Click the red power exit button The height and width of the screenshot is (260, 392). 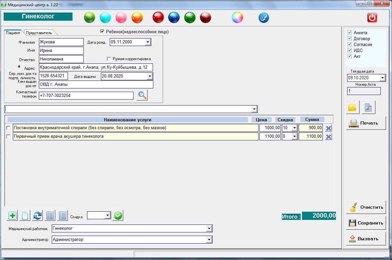click(372, 18)
